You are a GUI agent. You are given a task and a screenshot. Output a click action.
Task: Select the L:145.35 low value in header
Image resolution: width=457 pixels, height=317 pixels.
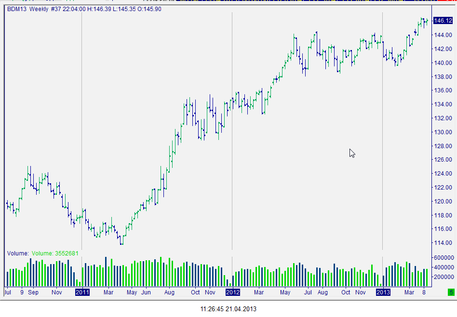point(124,9)
